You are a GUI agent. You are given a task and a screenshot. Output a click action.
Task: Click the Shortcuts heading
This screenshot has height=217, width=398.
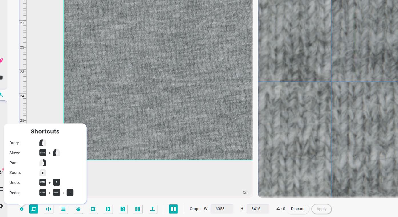(45, 131)
